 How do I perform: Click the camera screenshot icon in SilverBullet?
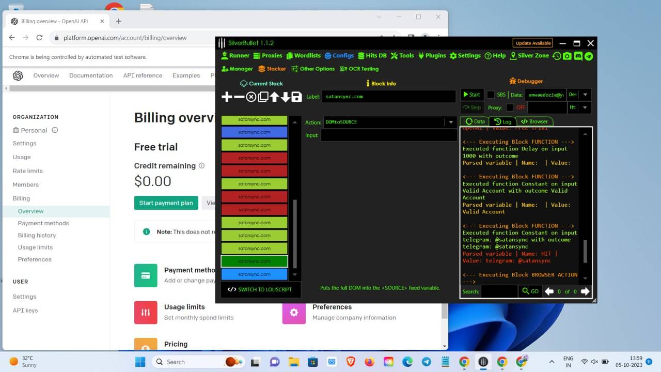click(567, 56)
